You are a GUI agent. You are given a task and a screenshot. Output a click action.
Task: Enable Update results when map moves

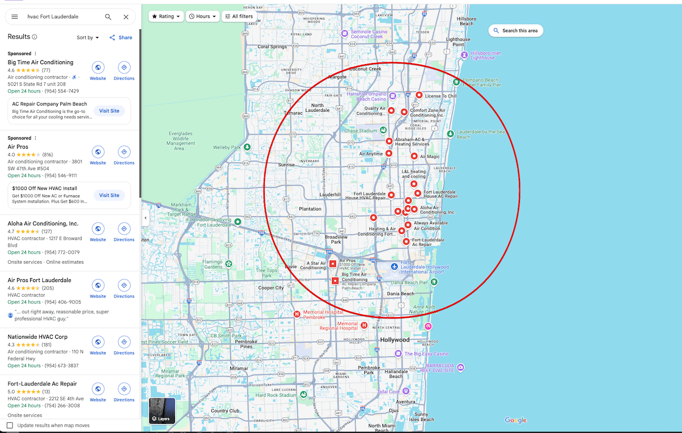tap(10, 424)
